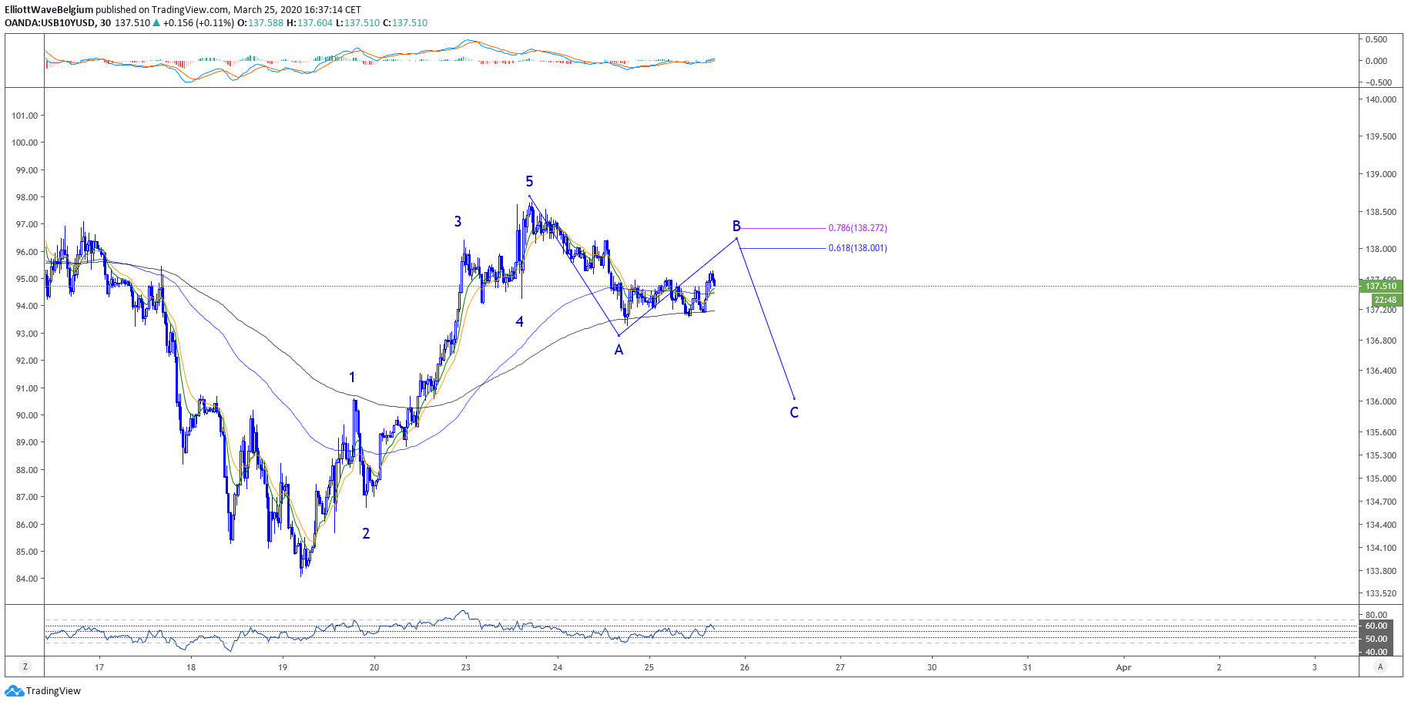Click the 40.00 RSI level label
This screenshot has height=705, width=1408.
[x=1376, y=652]
